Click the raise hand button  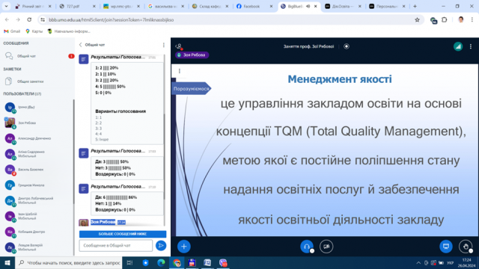click(466, 247)
